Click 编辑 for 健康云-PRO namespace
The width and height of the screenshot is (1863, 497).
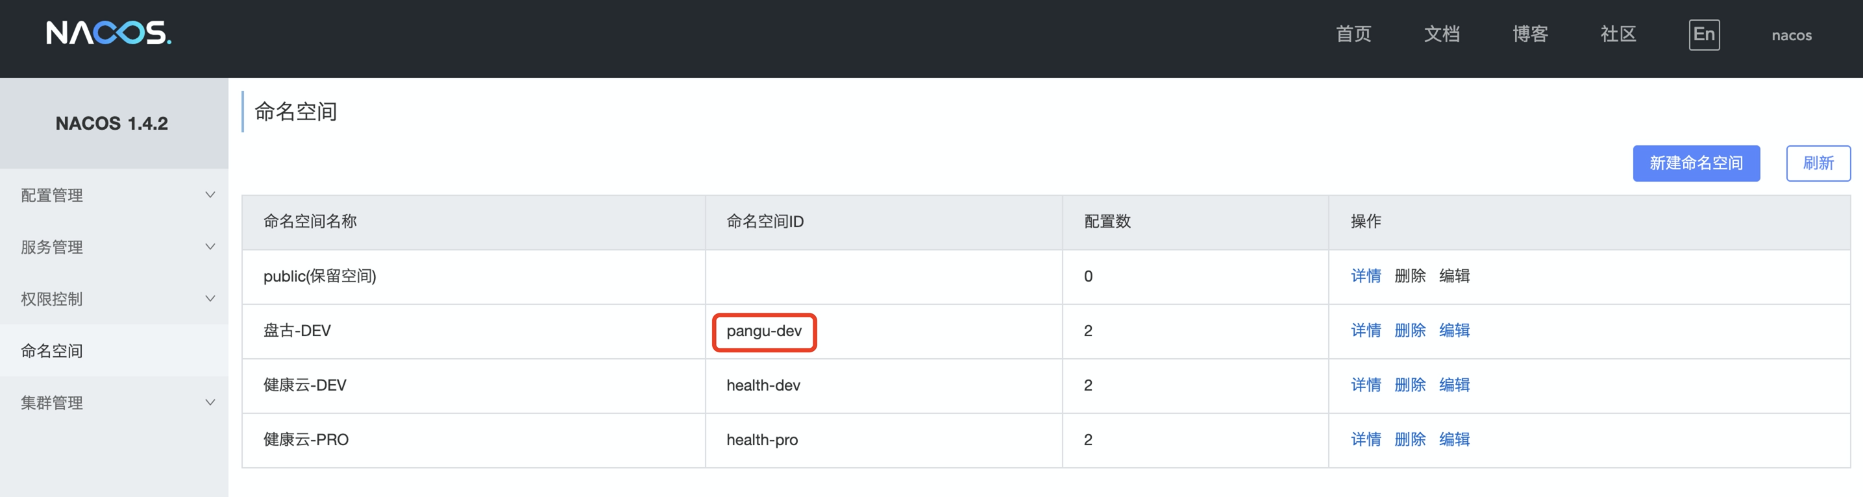click(x=1453, y=439)
